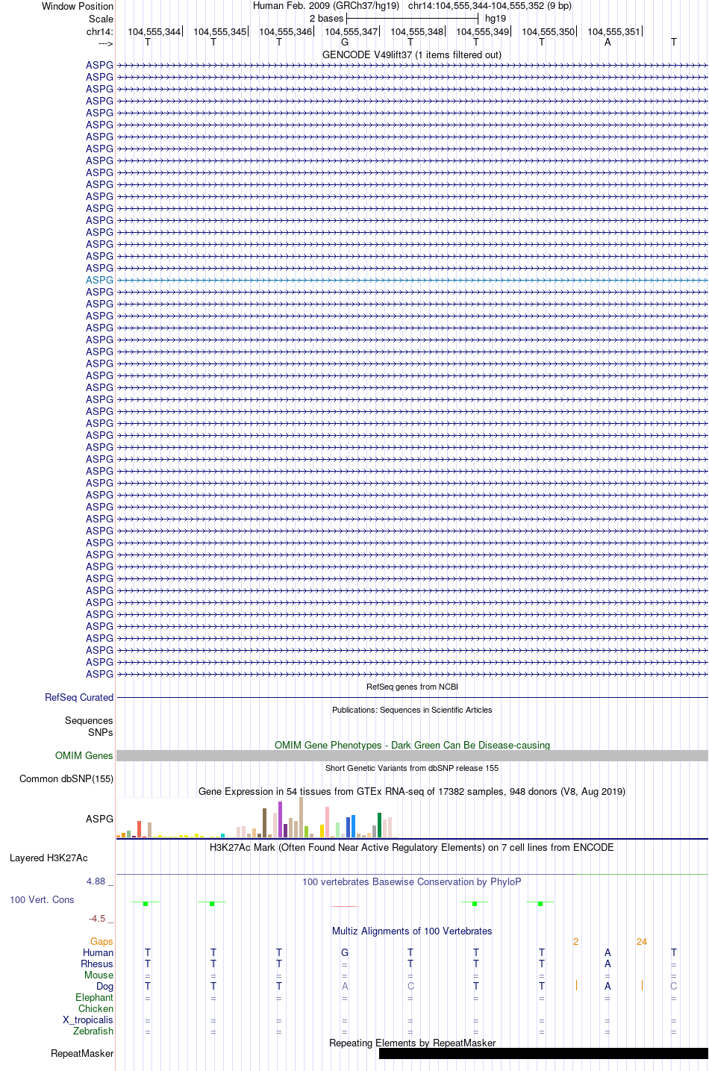This screenshot has height=1071, width=709.
Task: Click the Scale ruler label
Action: (101, 19)
